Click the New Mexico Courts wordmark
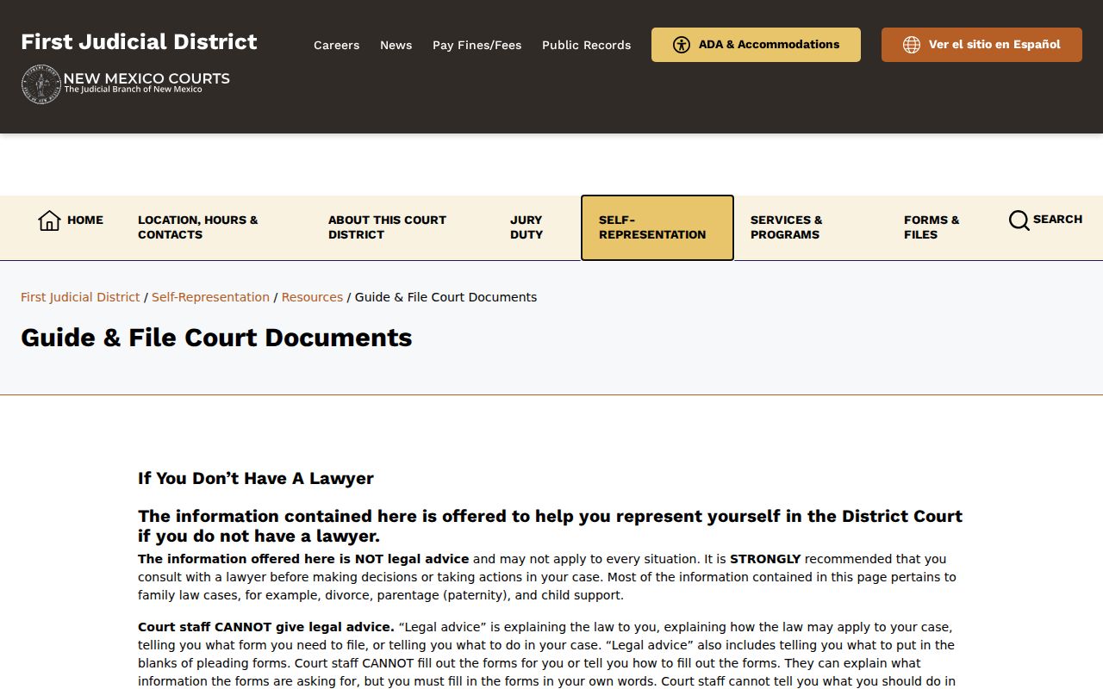Viewport: 1103px width, 689px height. coord(146,83)
